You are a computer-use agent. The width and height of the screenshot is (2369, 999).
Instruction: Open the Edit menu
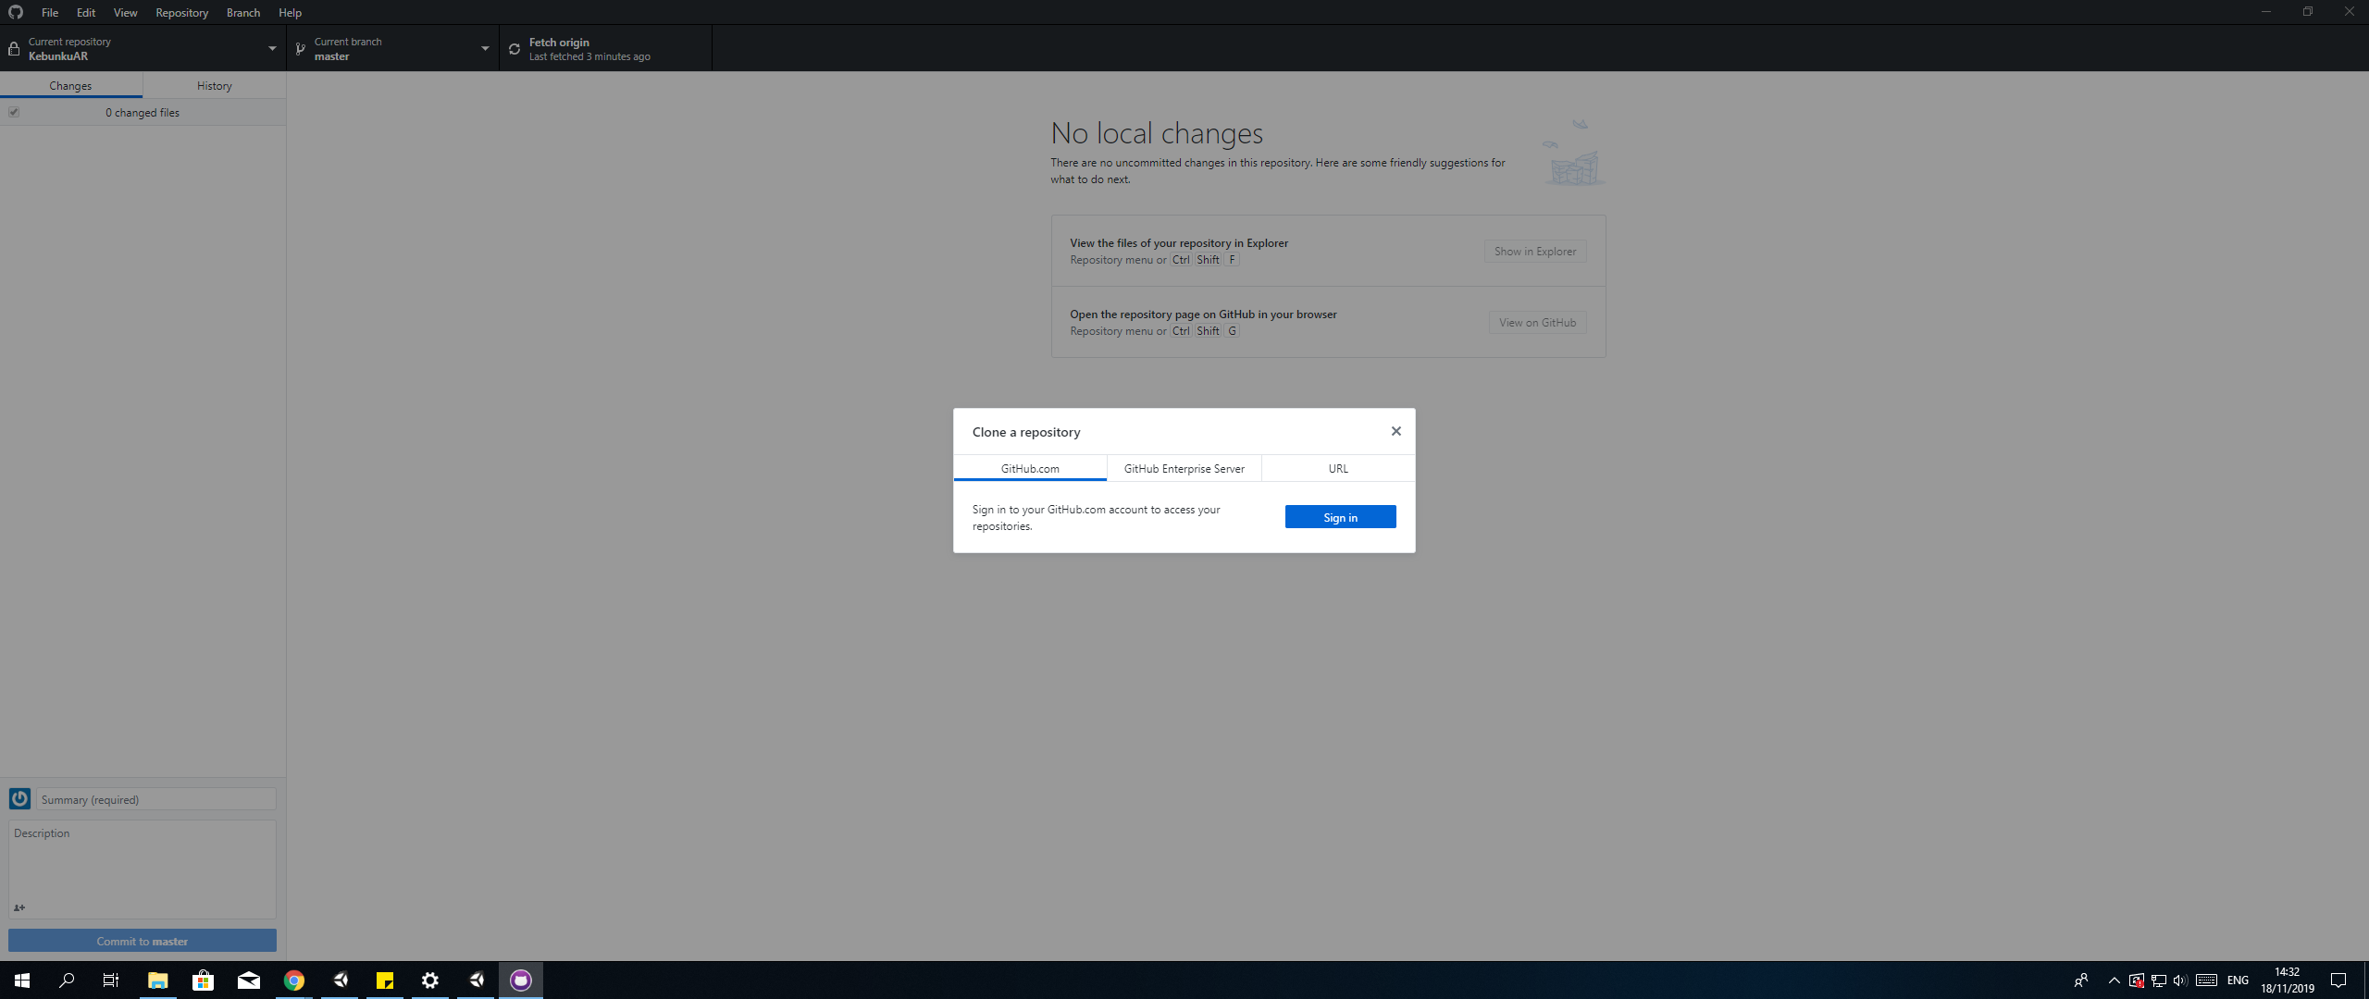86,12
